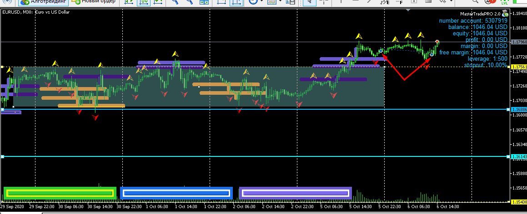Click the 1.15430 yellow price label
The width and height of the screenshot is (527, 214).
pos(519,202)
